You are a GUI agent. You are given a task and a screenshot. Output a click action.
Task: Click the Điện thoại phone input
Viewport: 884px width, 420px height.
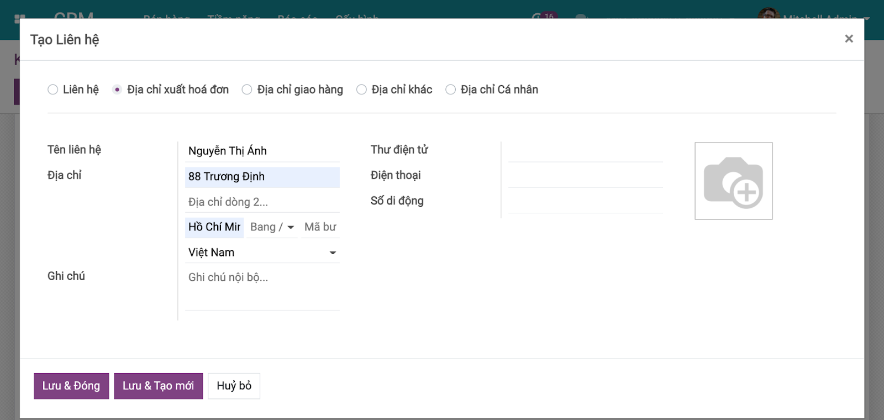coord(585,177)
